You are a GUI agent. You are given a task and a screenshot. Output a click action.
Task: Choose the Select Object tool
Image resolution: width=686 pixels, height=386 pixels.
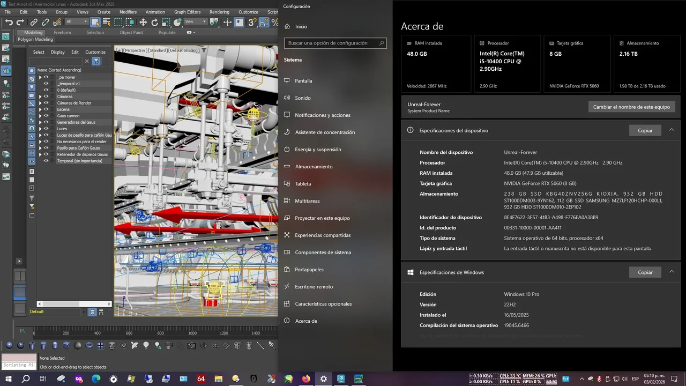click(x=95, y=22)
